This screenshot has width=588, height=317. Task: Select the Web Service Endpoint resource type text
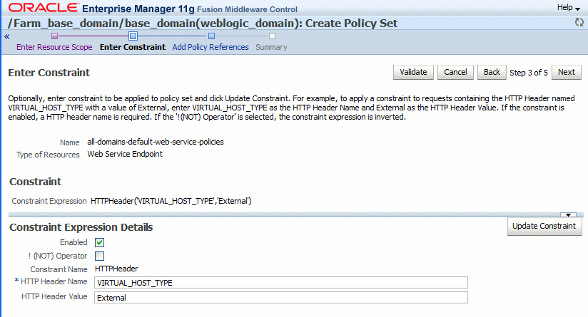pos(125,154)
